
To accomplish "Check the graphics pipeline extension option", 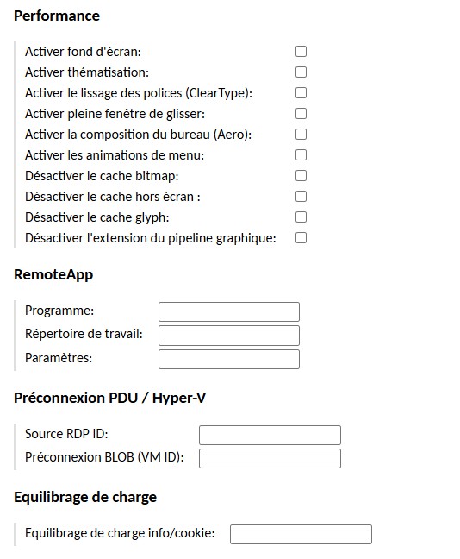I will tap(301, 237).
